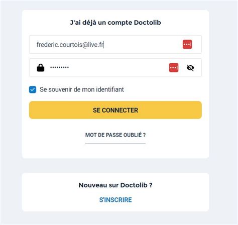Show password with the crossed-eye icon
Image resolution: width=238 pixels, height=225 pixels.
[190, 68]
